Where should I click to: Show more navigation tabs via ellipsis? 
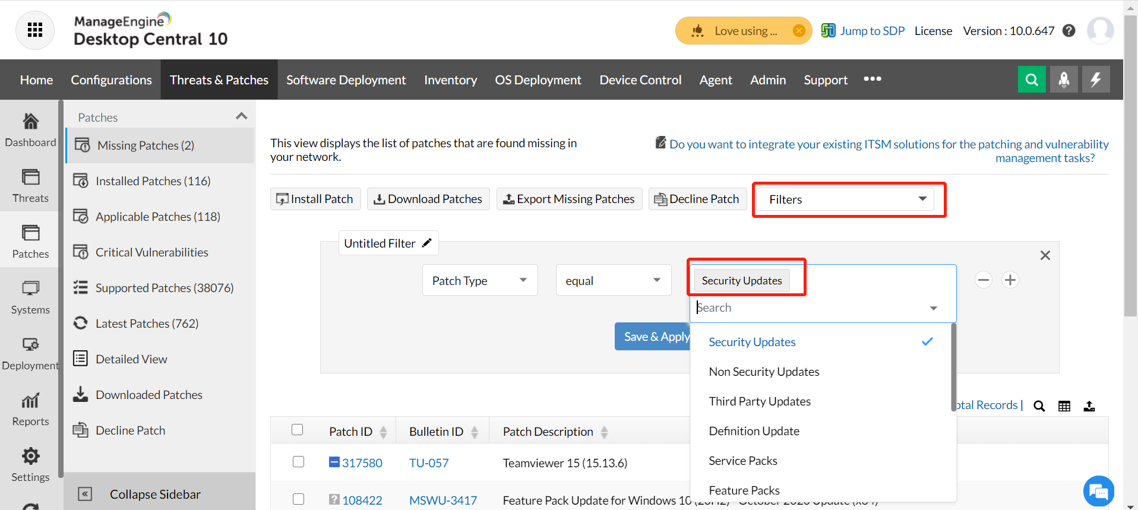(873, 79)
